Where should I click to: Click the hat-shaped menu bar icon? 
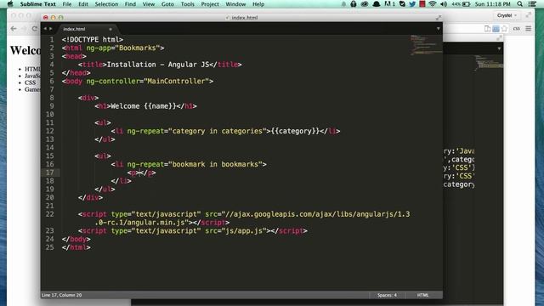[x=376, y=4]
